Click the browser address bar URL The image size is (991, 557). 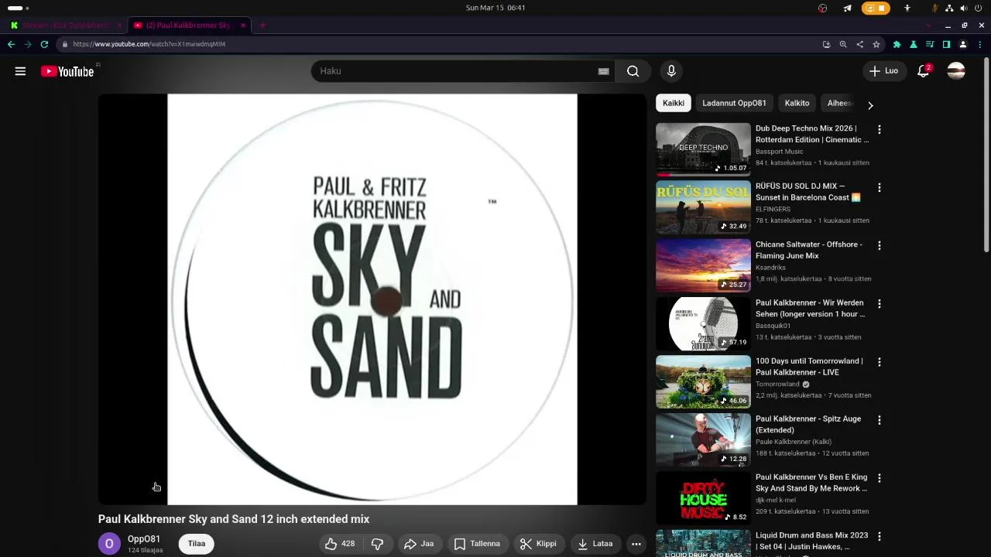pyautogui.click(x=149, y=44)
